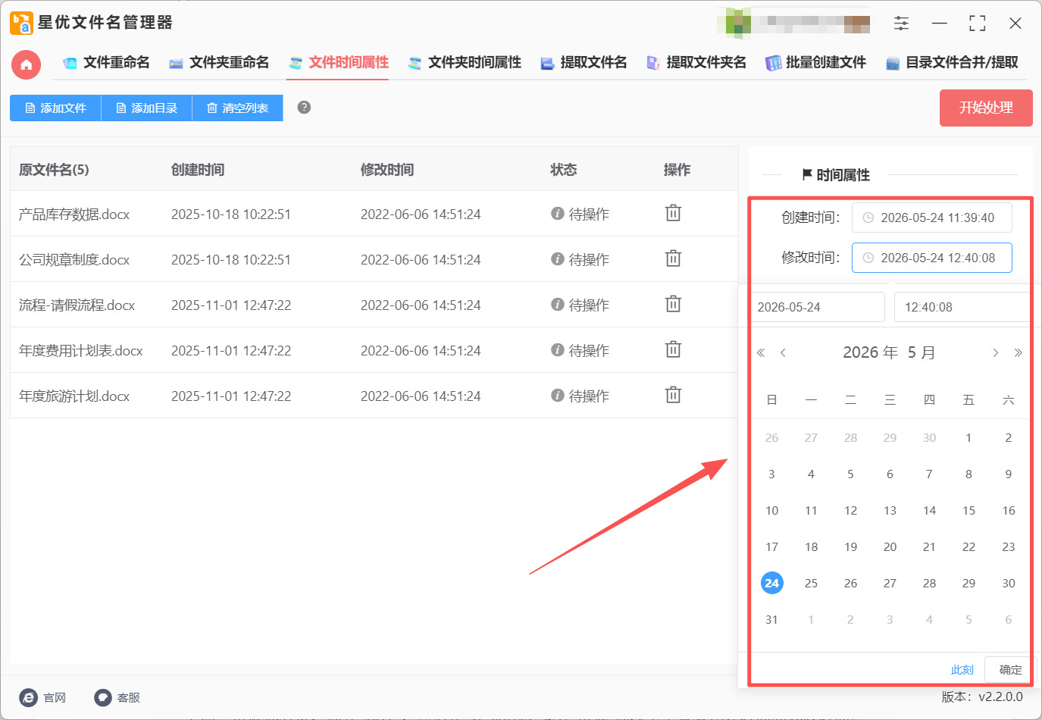Click the 原文件名(5) column header
Image resolution: width=1042 pixels, height=720 pixels.
pos(54,170)
